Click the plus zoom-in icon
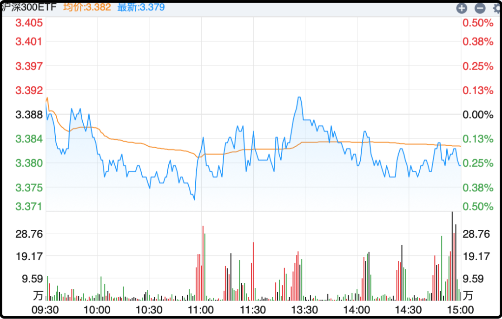Image resolution: width=502 pixels, height=319 pixels. point(461,8)
